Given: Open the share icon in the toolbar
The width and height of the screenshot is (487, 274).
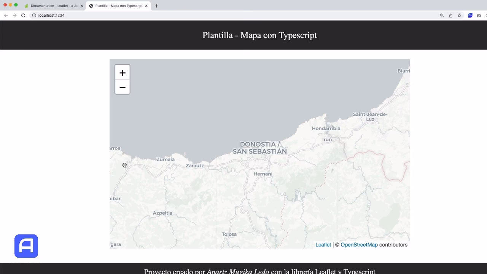Looking at the screenshot, I should tap(450, 15).
